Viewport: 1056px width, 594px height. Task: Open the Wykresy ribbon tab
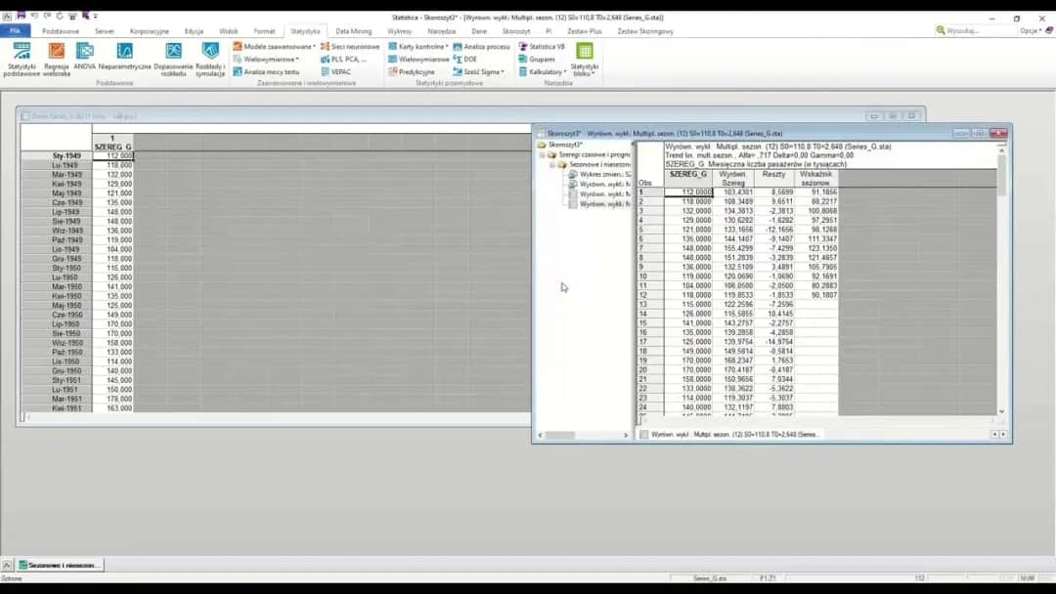(399, 31)
